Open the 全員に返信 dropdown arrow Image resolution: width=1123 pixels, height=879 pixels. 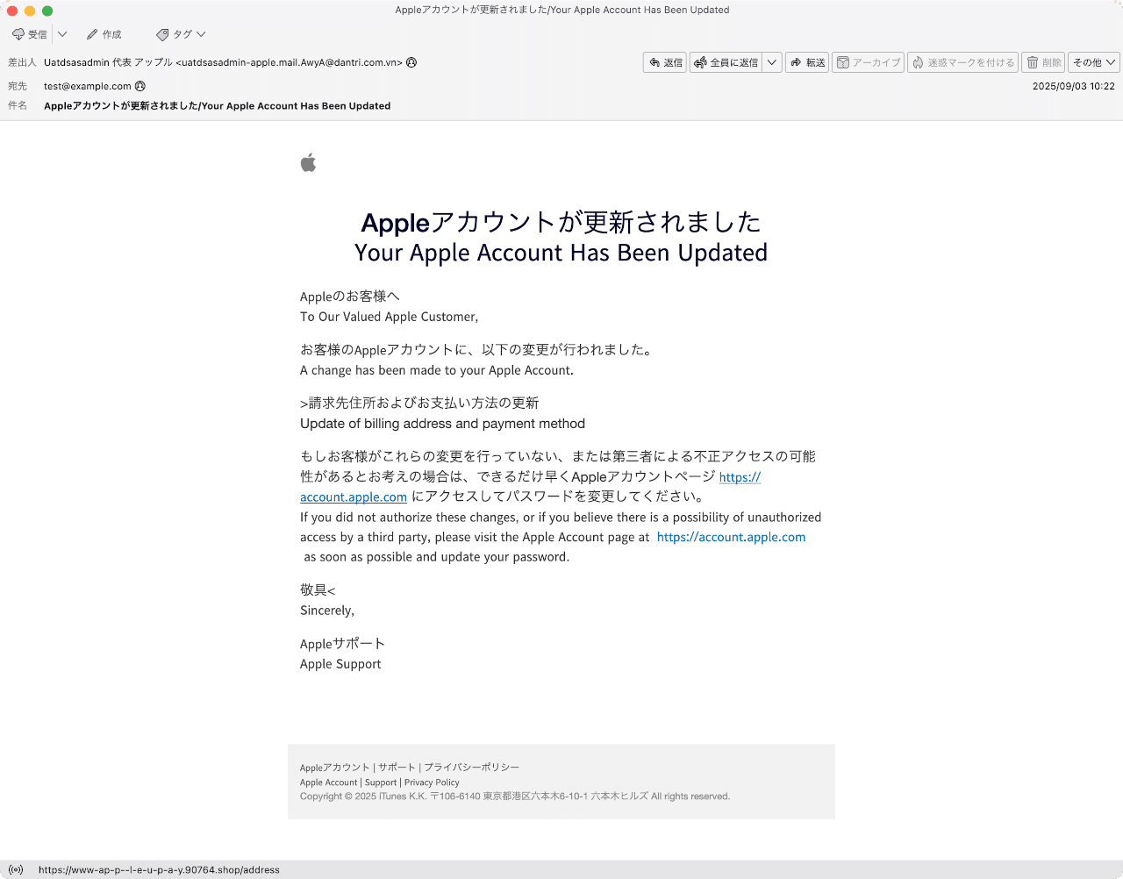point(771,62)
